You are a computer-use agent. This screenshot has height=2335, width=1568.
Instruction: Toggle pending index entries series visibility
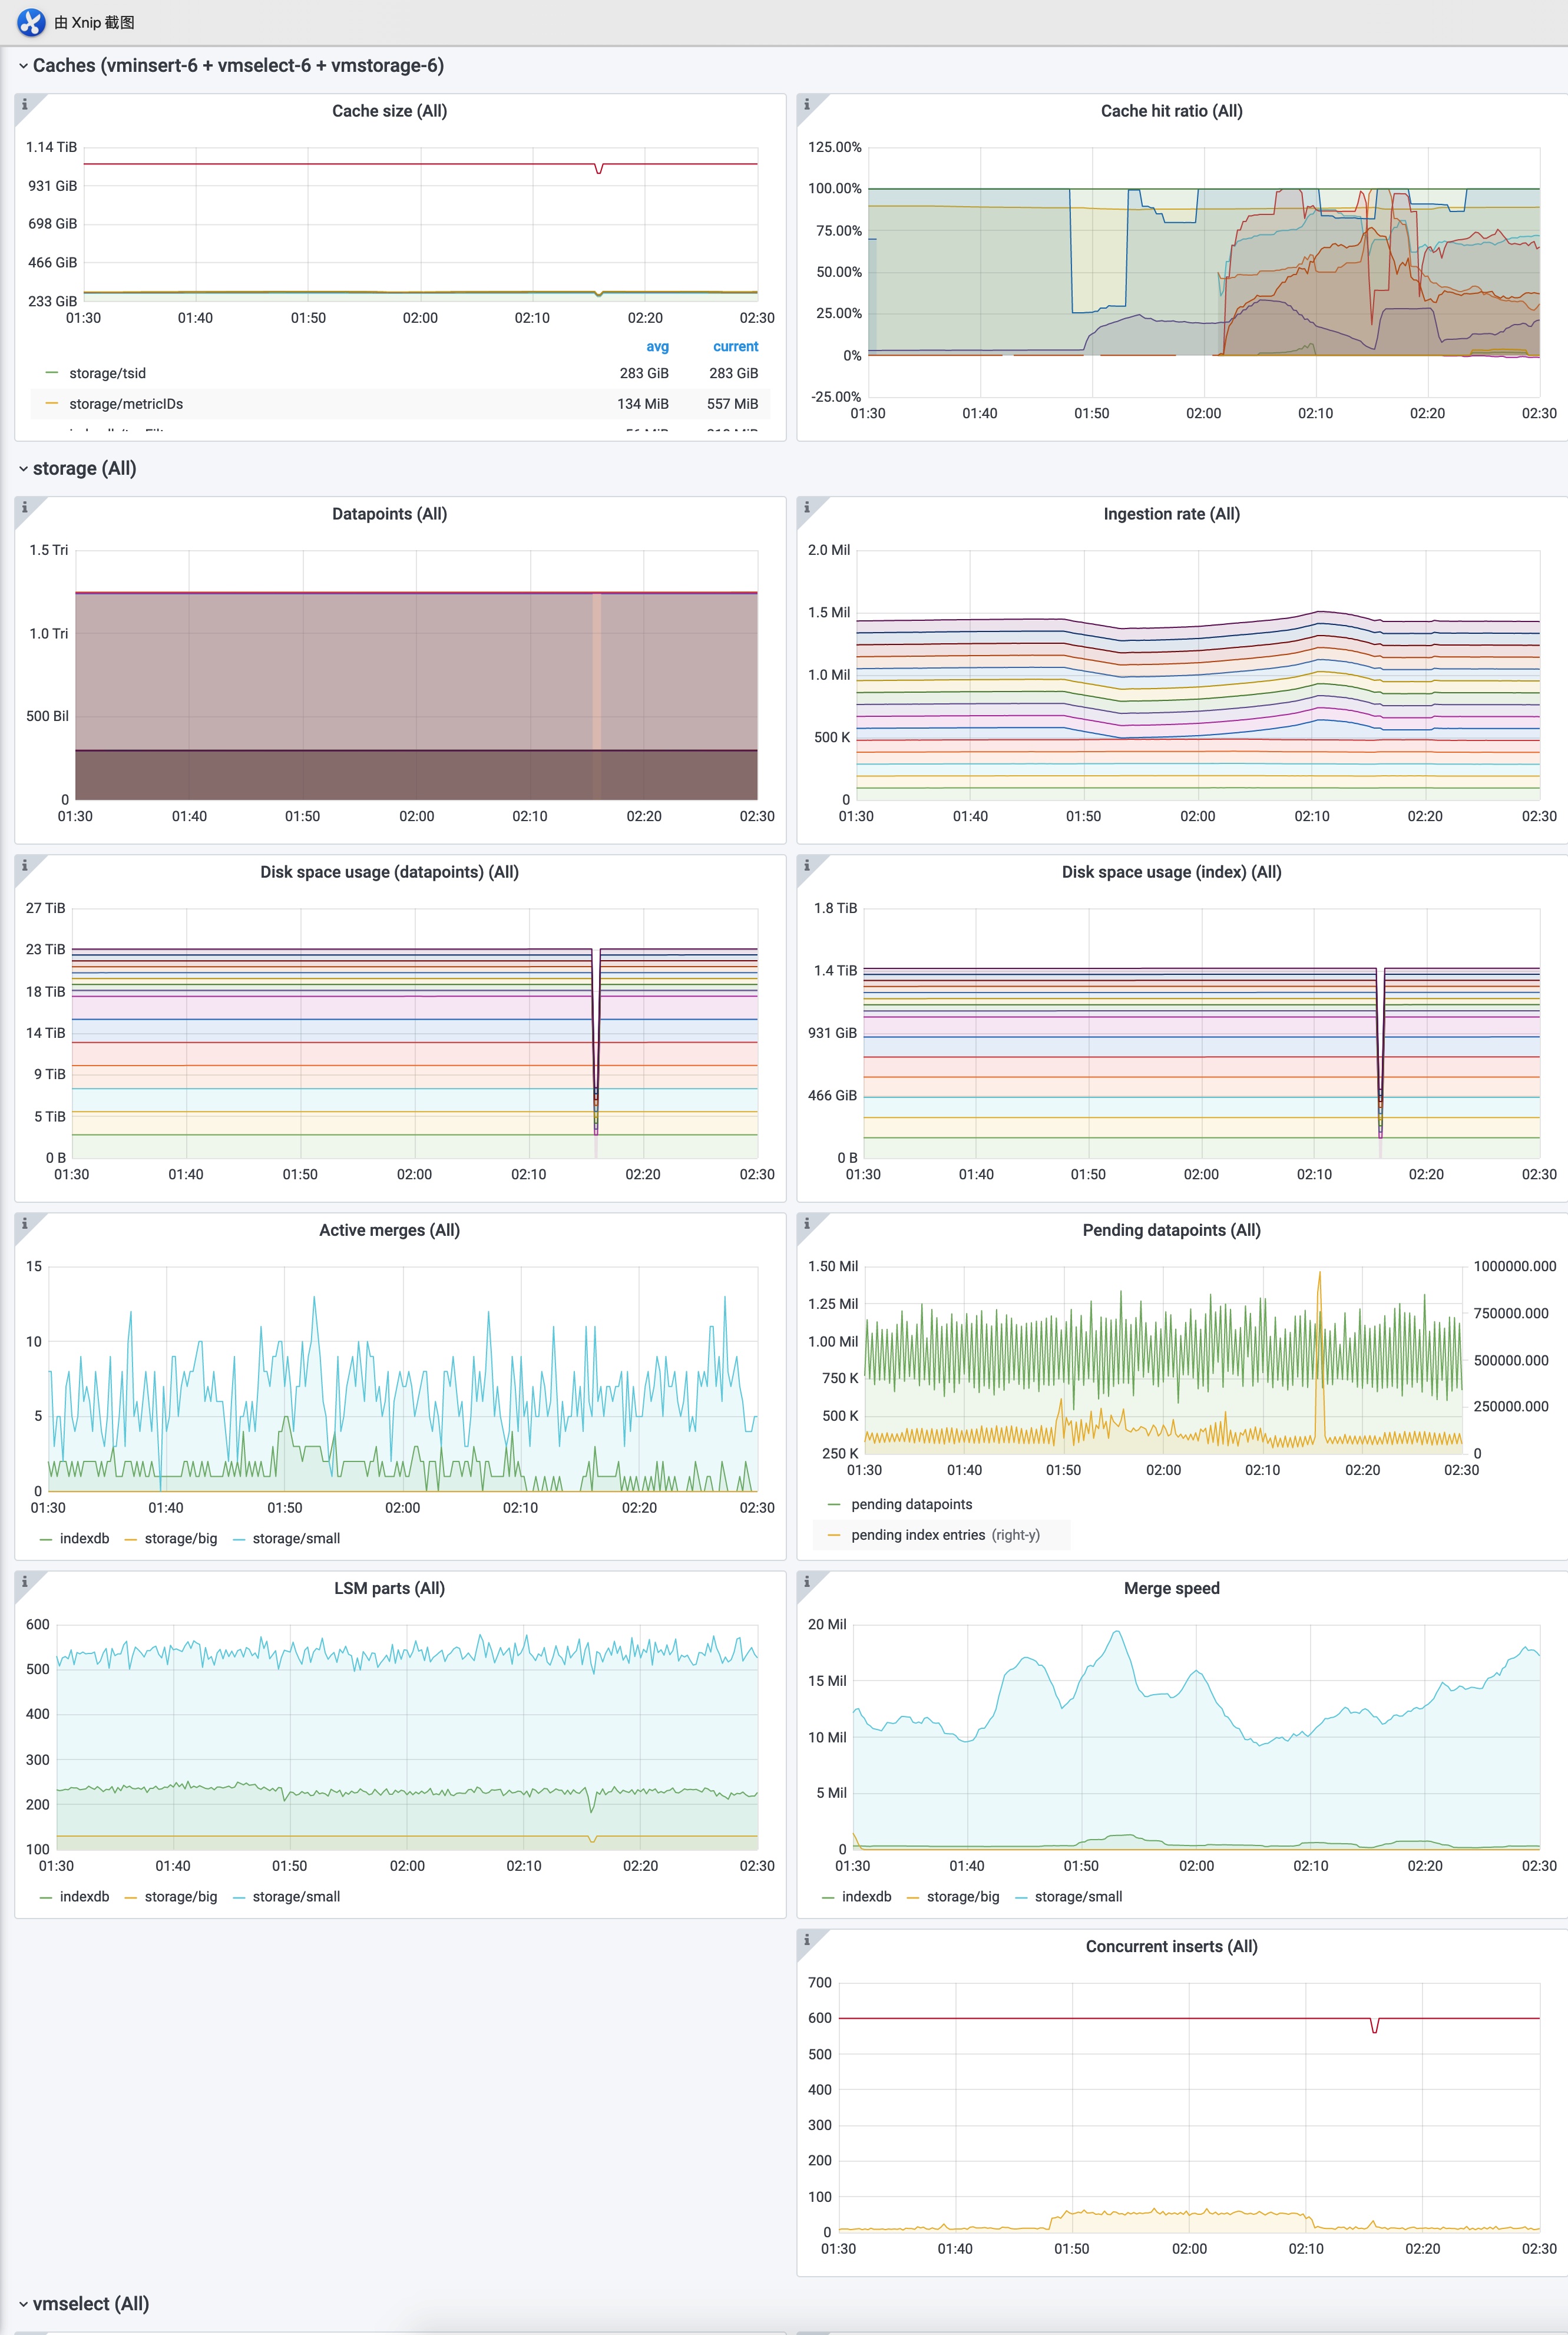point(920,1534)
